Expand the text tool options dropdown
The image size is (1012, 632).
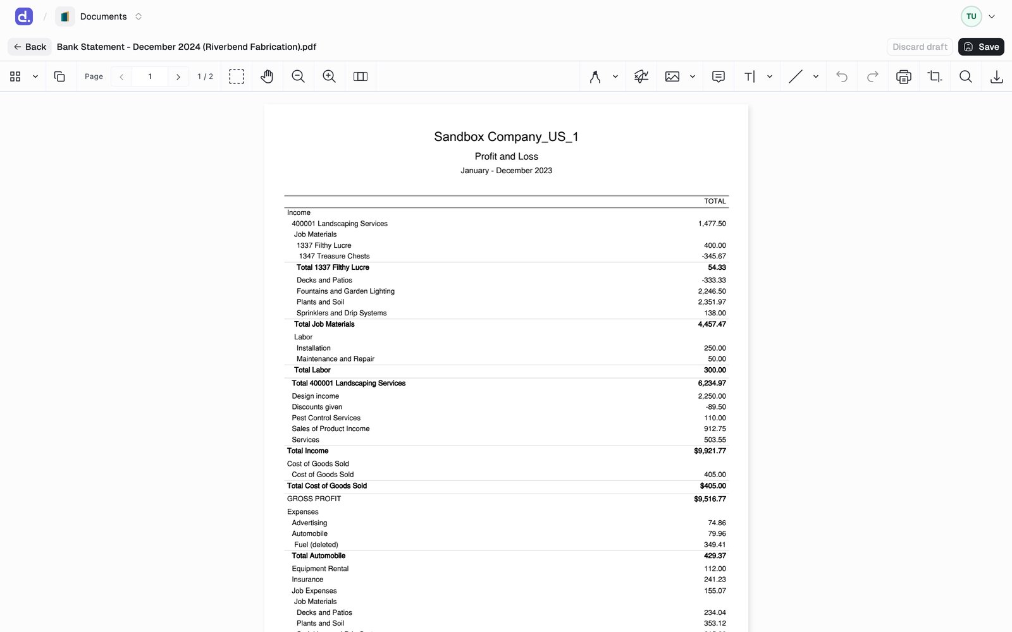point(770,76)
